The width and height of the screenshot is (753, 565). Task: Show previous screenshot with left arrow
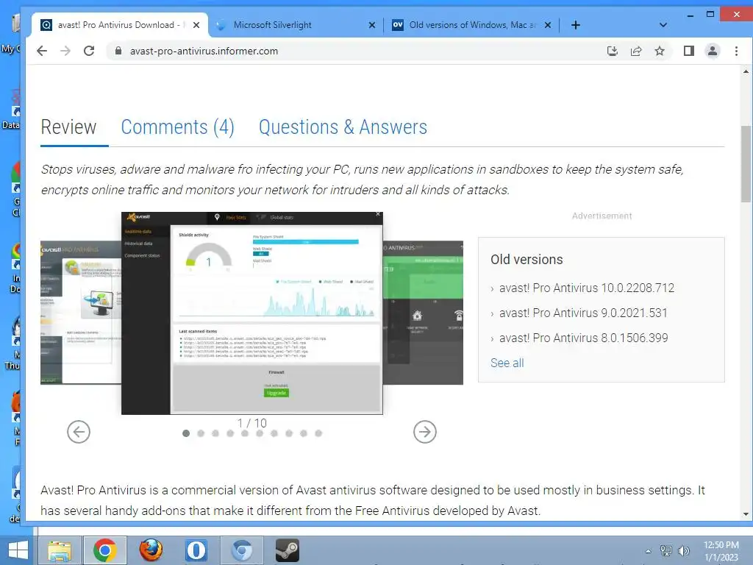pos(79,432)
